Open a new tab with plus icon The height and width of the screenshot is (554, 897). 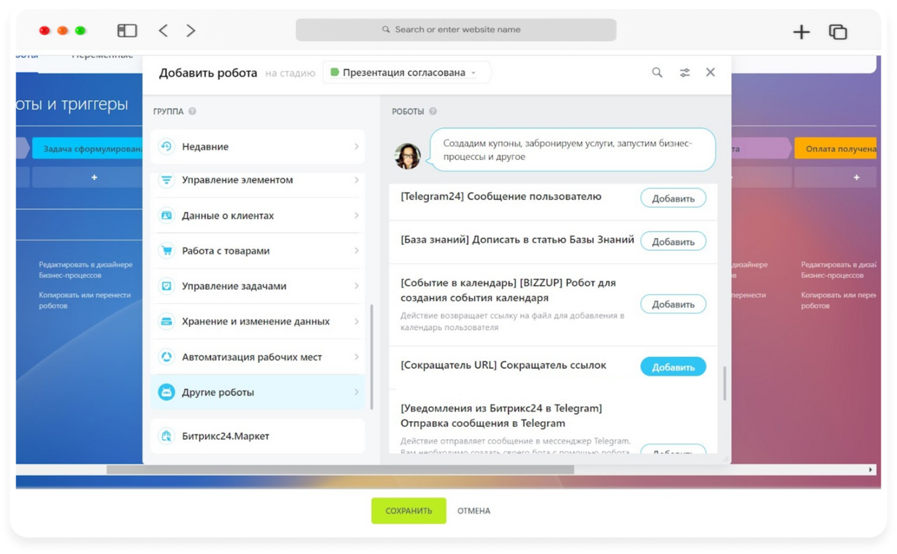click(801, 31)
